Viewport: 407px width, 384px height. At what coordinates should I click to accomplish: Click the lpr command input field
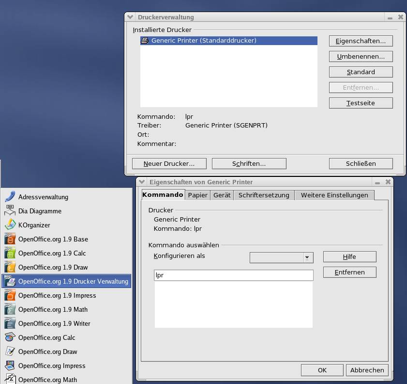coord(234,275)
